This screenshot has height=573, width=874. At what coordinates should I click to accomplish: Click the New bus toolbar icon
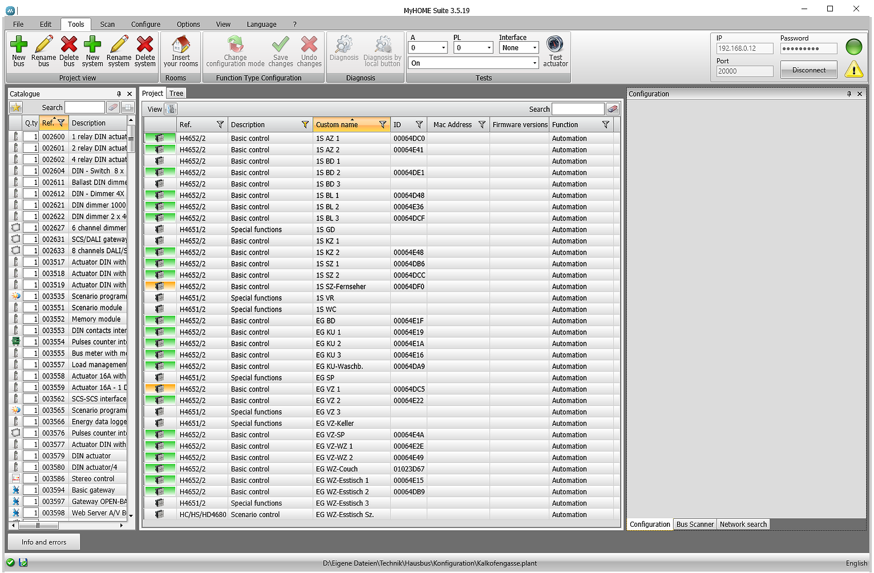click(19, 45)
